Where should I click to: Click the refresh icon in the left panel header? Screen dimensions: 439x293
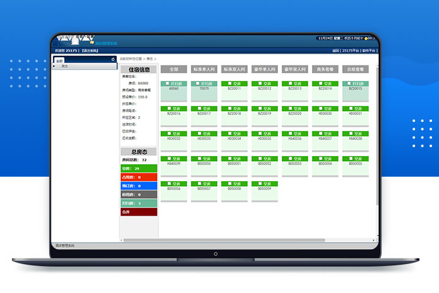coord(113,59)
